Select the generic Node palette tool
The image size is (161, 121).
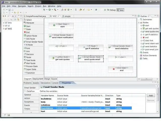27,57
